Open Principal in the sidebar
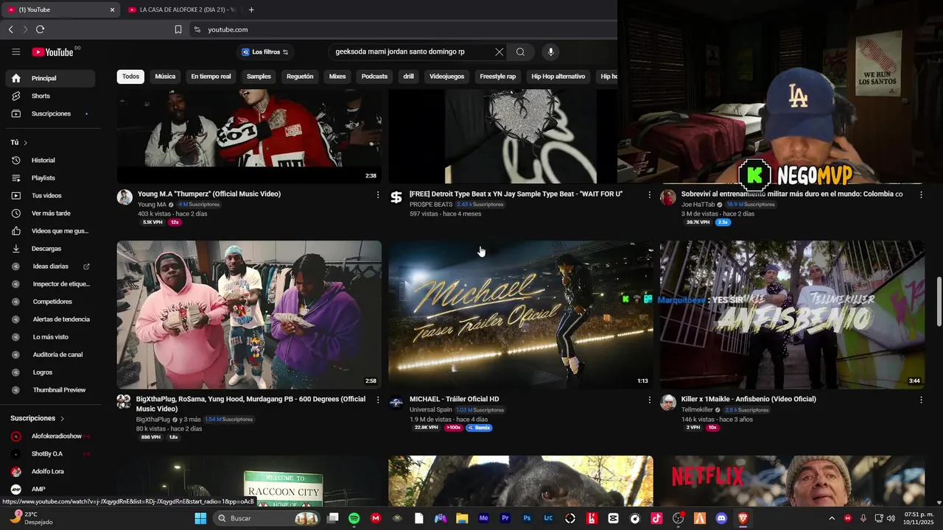943x530 pixels. pyautogui.click(x=50, y=78)
